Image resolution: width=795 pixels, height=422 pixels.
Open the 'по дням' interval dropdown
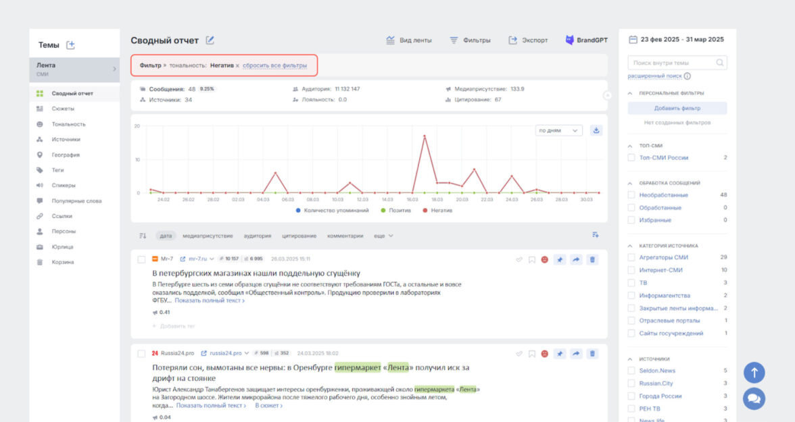[x=558, y=130]
